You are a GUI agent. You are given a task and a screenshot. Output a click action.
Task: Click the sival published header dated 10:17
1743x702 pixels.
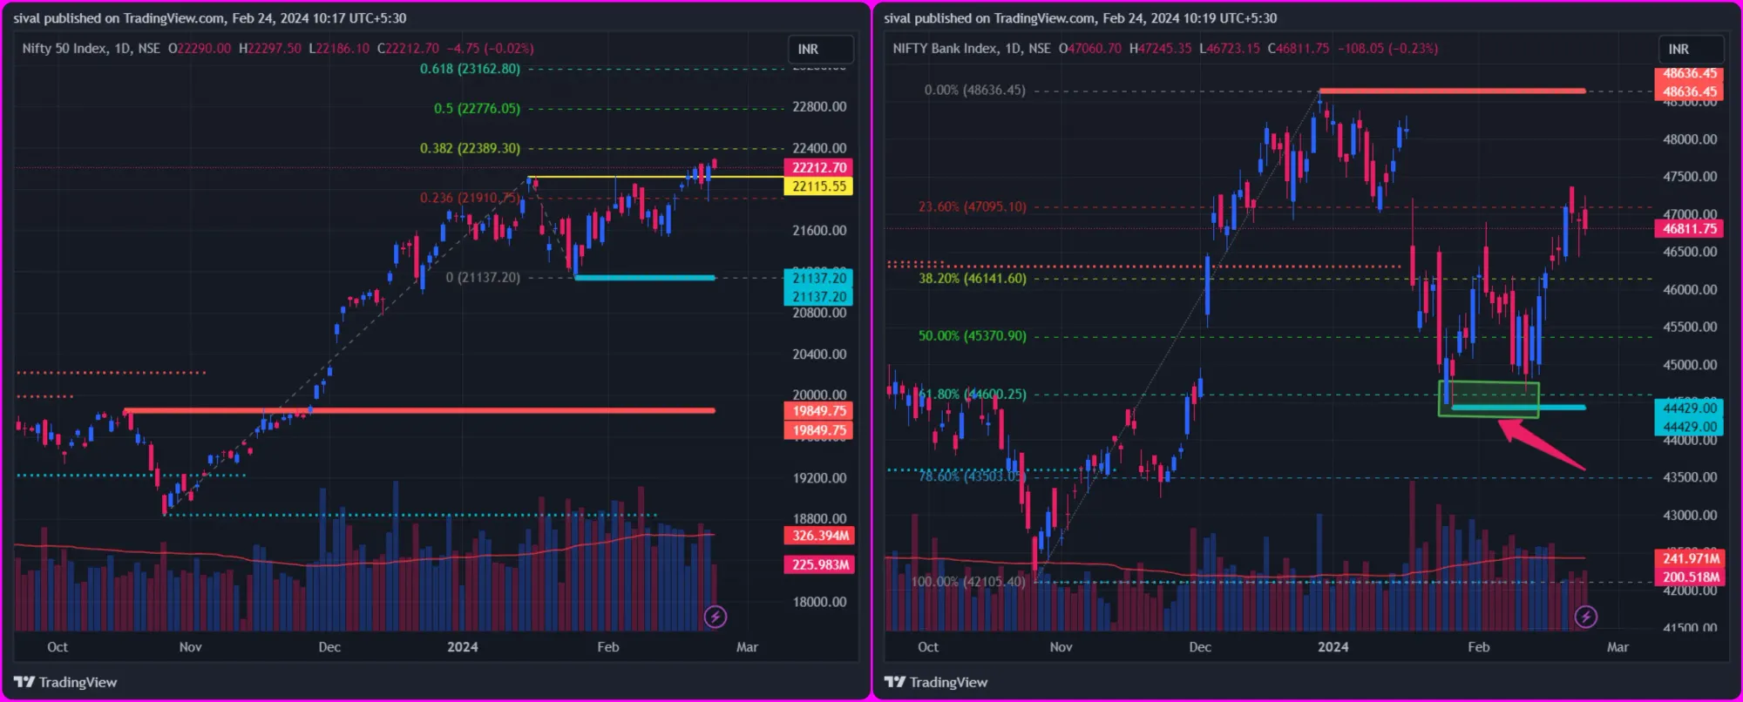click(210, 18)
